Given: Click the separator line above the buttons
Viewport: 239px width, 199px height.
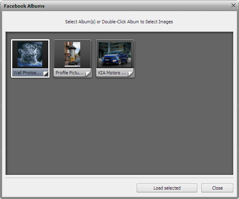Looking at the screenshot, I should coord(120,178).
